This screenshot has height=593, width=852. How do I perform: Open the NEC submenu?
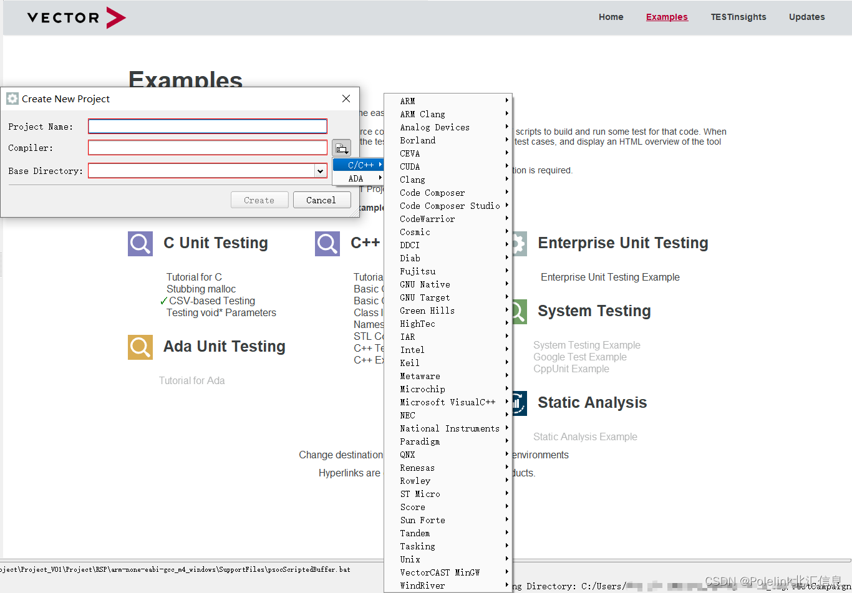[448, 415]
